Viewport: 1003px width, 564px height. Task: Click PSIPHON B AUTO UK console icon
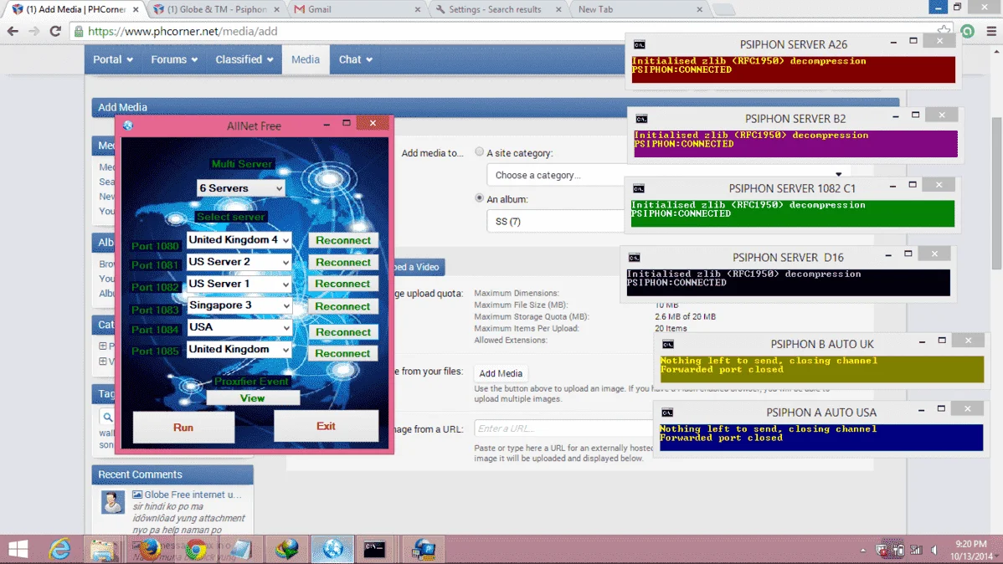(x=668, y=344)
